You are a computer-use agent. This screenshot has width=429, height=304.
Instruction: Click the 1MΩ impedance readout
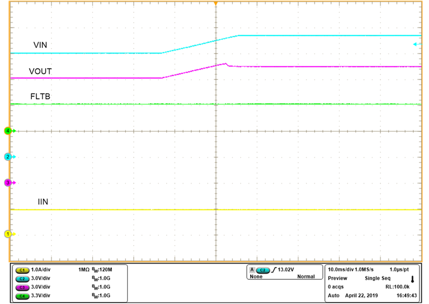click(84, 270)
